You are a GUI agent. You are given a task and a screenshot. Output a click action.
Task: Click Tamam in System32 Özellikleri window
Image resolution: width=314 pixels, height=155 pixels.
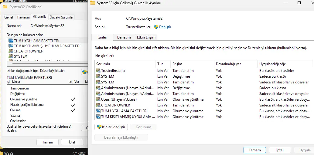(x=47, y=142)
